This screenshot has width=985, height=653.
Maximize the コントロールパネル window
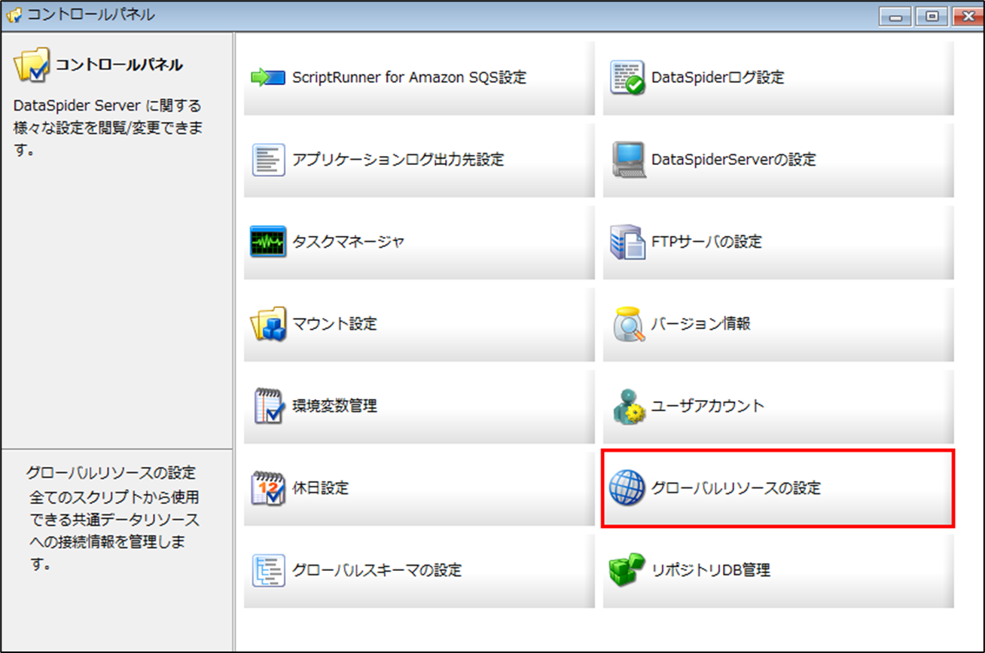click(x=932, y=15)
